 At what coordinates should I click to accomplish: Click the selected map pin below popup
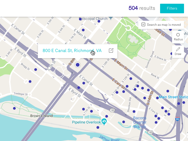78,65
